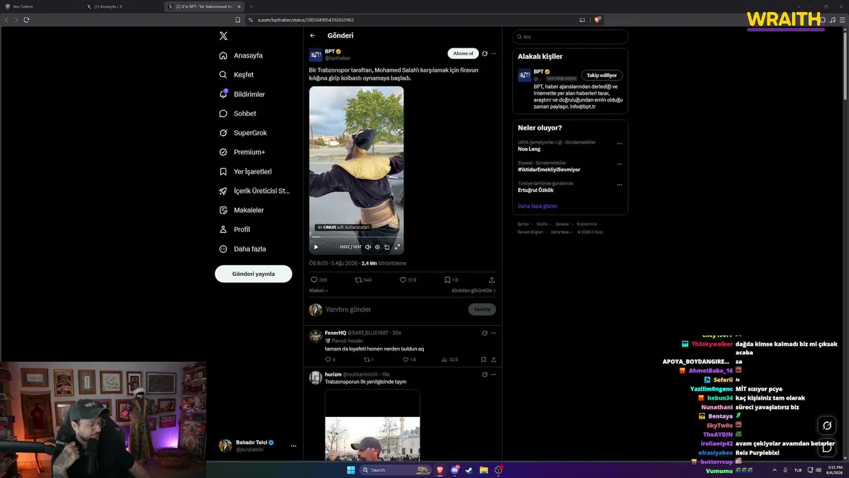Open Sohbet messages in sidebar
The width and height of the screenshot is (849, 478).
pyautogui.click(x=237, y=114)
